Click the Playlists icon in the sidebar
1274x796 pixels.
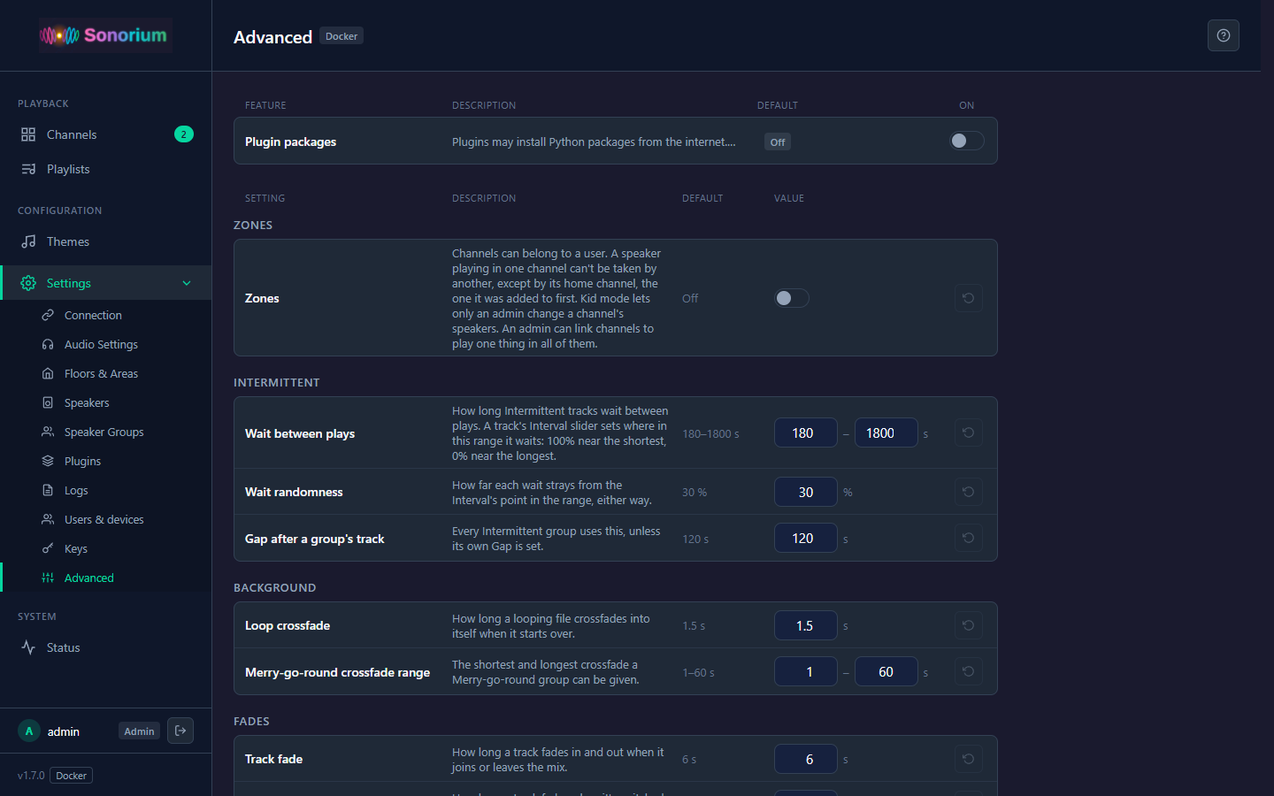point(28,169)
